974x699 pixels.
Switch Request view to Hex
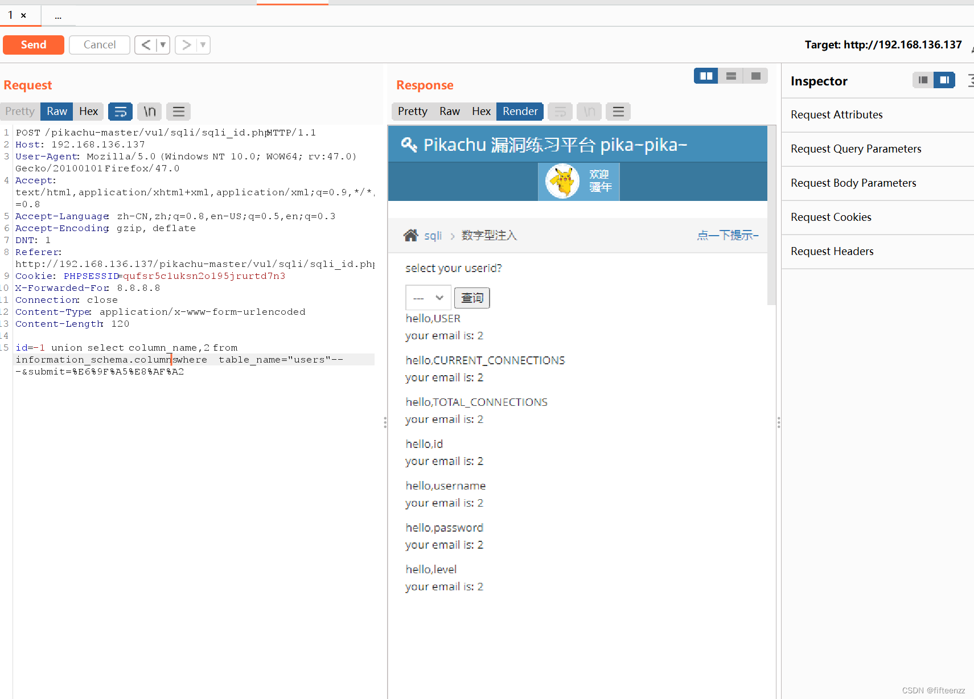pyautogui.click(x=88, y=111)
